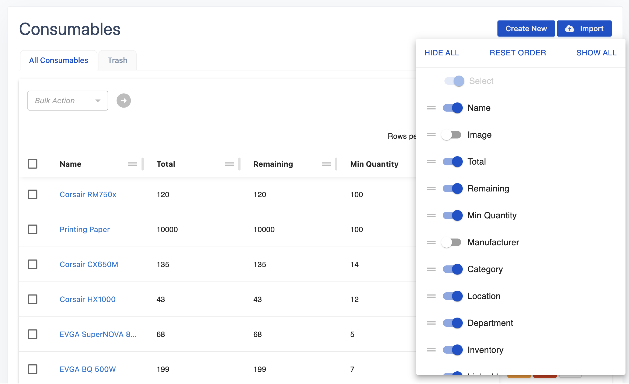Toggle the Total column switch off
Image resolution: width=629 pixels, height=384 pixels.
point(453,162)
